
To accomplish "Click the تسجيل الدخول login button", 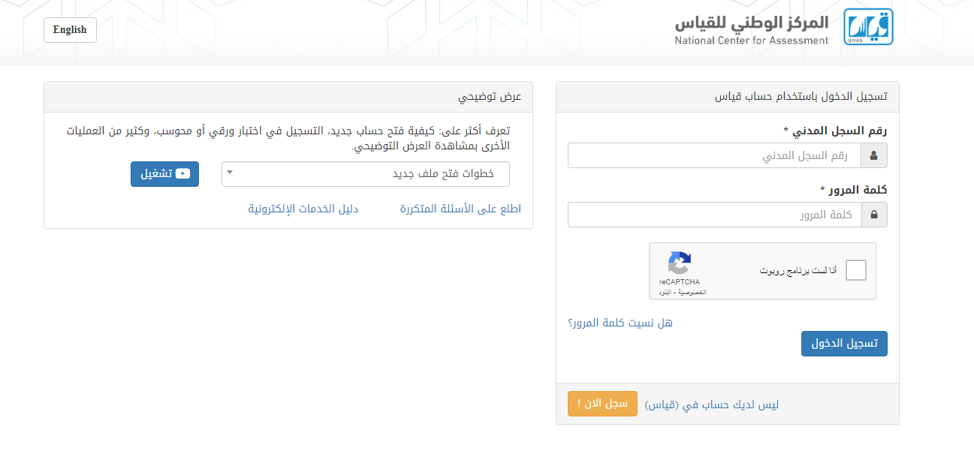I will [x=844, y=344].
